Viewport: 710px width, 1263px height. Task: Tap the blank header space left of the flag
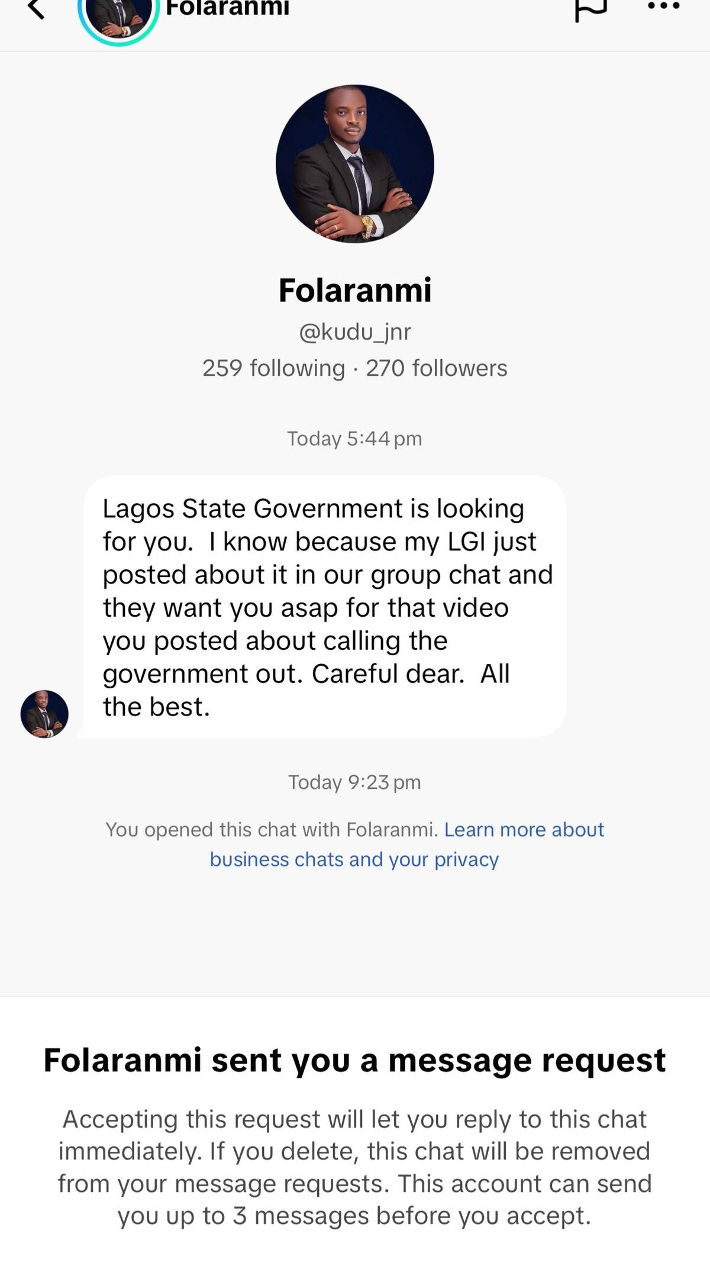(x=432, y=18)
